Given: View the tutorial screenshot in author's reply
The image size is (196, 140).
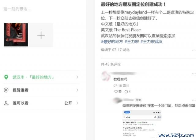Looking at the screenshot, I should [x=142, y=123].
